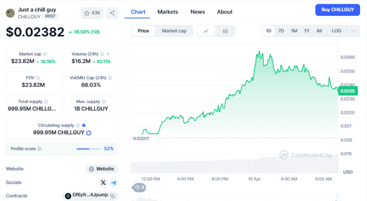Image resolution: width=367 pixels, height=201 pixels.
Task: Select the candlestick chart type icon
Action: pyautogui.click(x=225, y=31)
